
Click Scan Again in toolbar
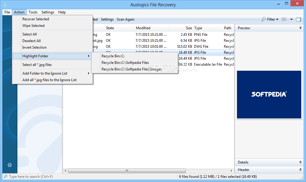click(x=126, y=19)
